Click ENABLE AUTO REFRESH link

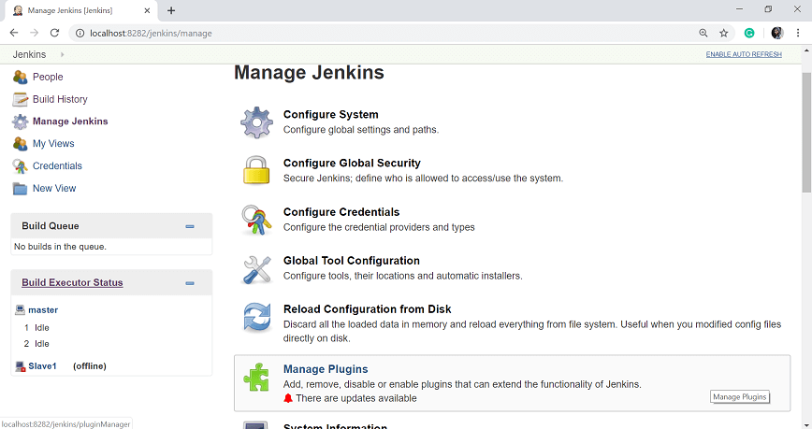pyautogui.click(x=744, y=54)
